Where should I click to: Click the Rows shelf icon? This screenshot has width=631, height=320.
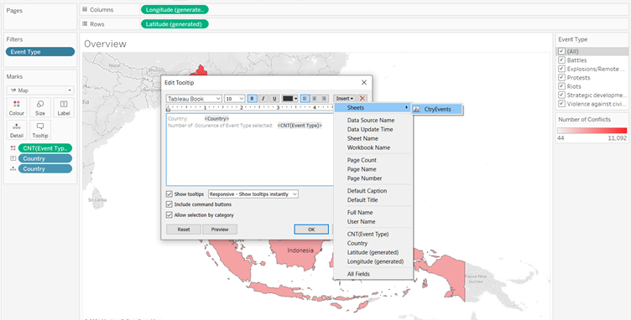point(85,24)
